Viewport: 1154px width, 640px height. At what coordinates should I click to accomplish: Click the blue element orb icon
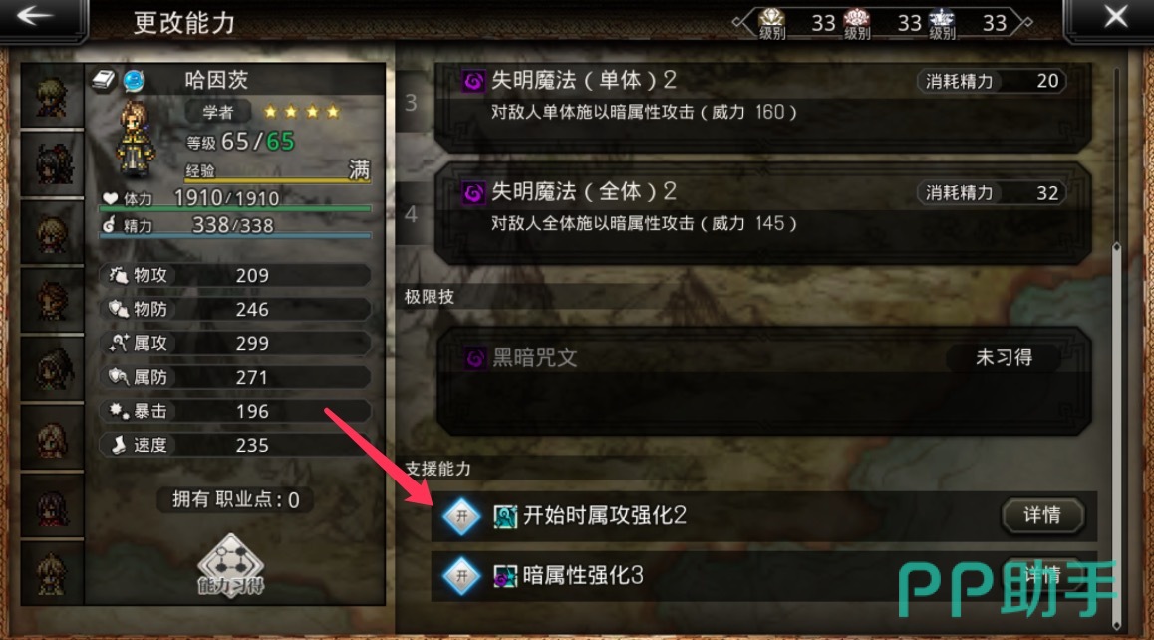[x=134, y=80]
